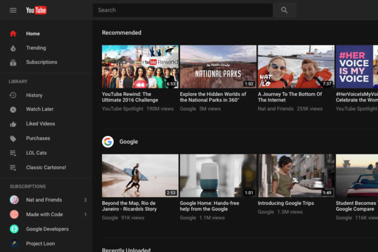
Task: Play Nat and Lo boat thumbnail
Action: [x=296, y=67]
